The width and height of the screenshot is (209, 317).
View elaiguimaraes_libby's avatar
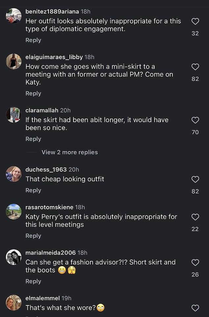click(x=14, y=61)
